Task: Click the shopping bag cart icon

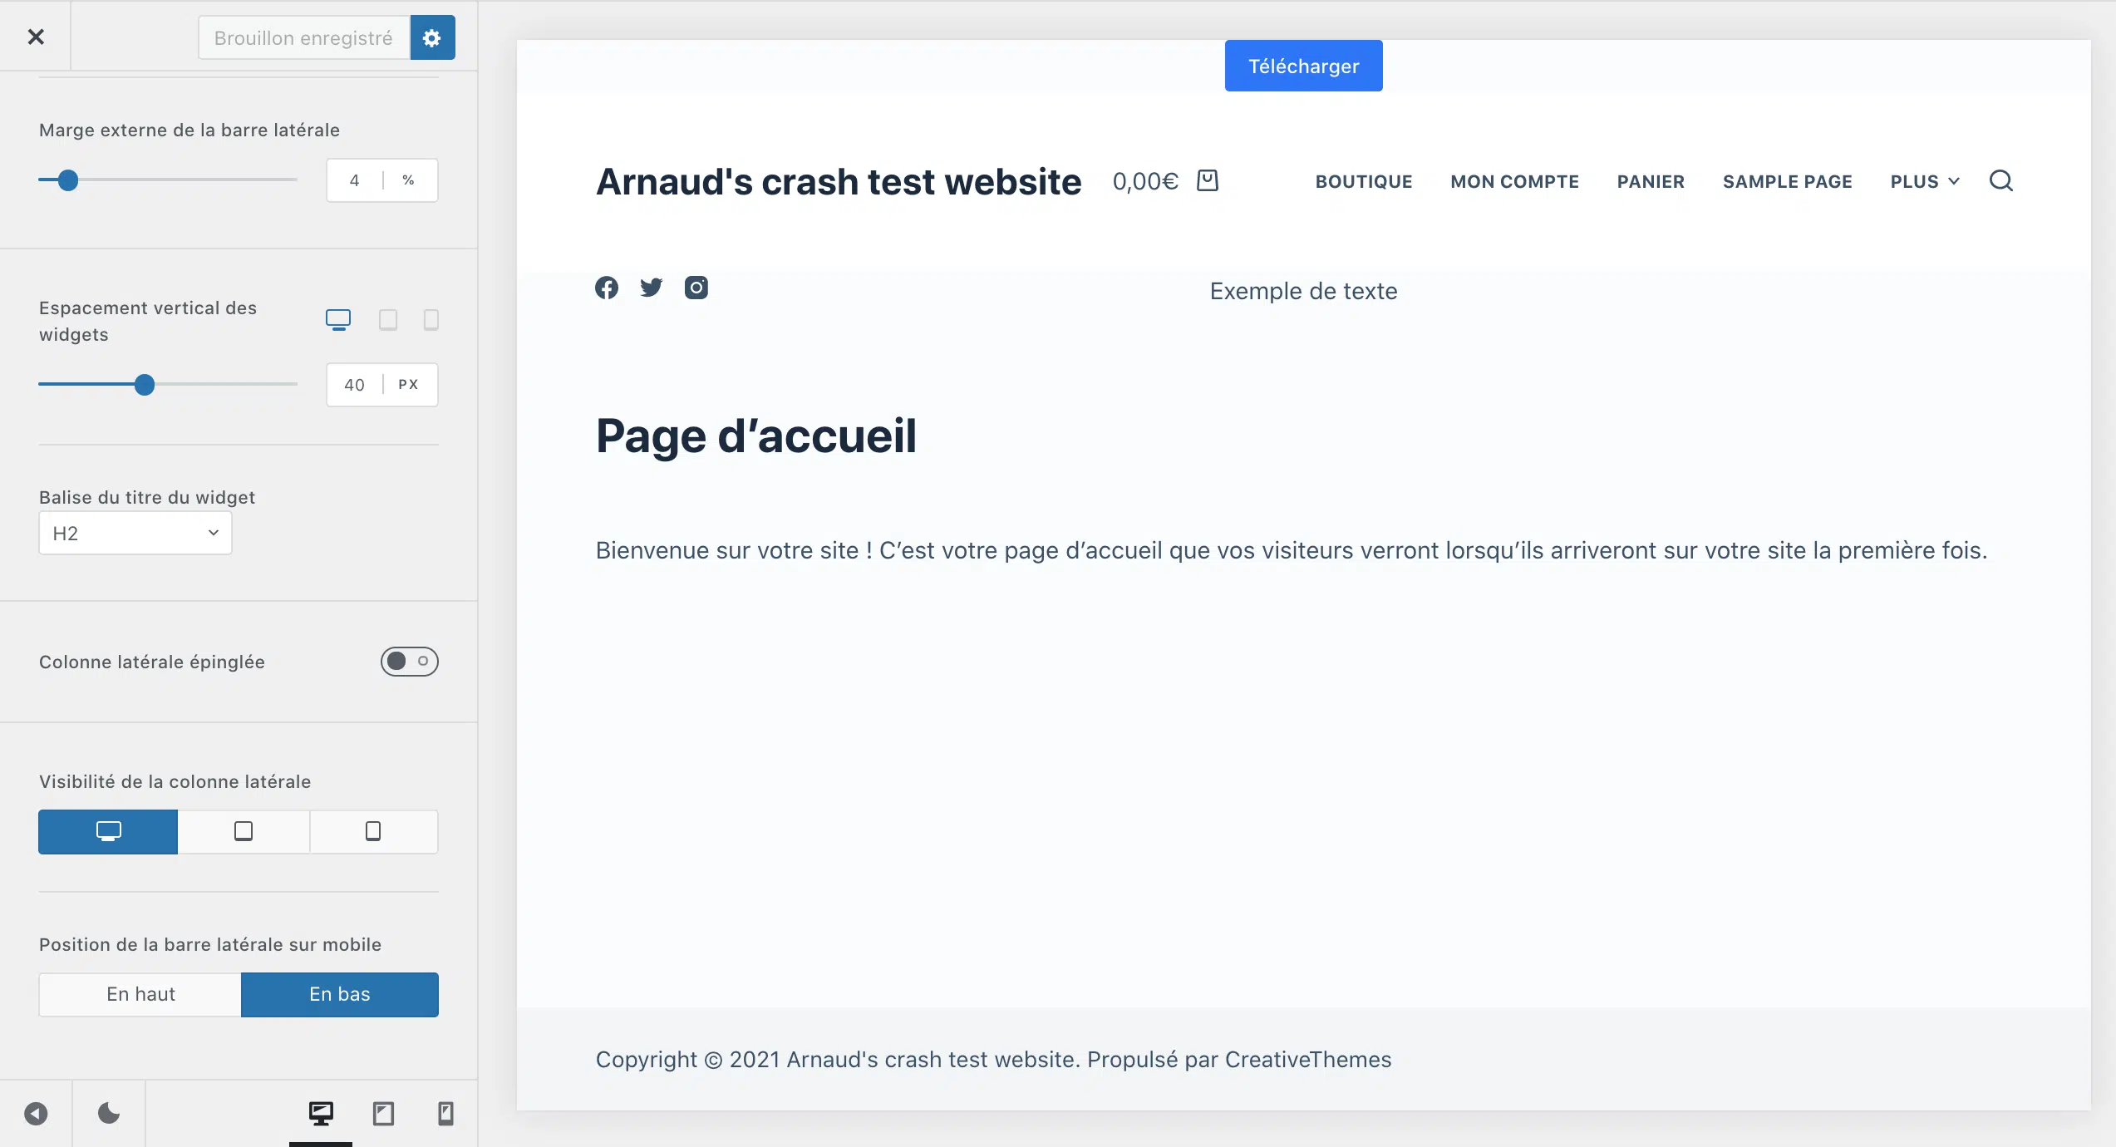Action: tap(1208, 180)
